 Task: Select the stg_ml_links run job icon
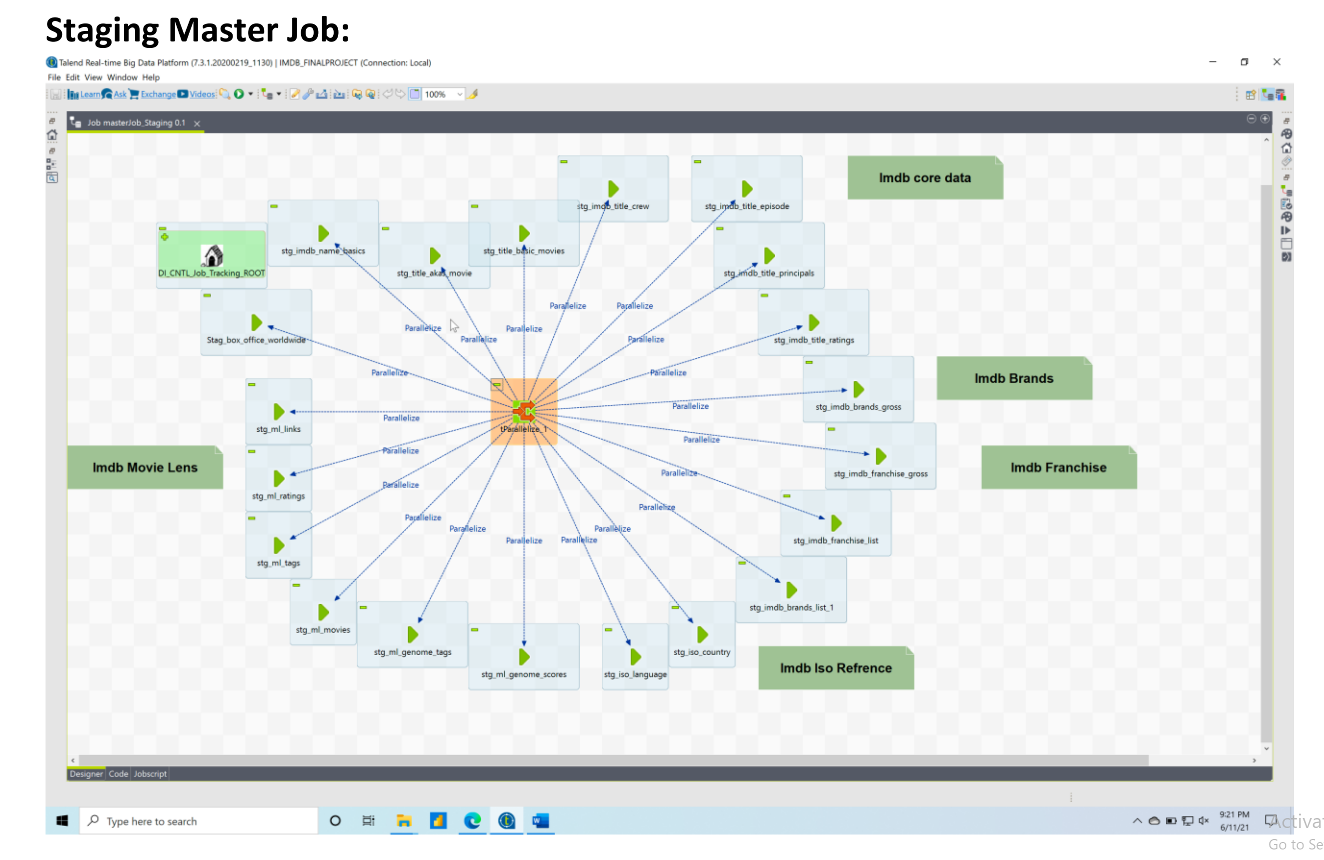[x=279, y=412]
